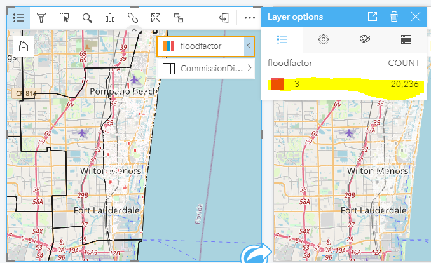This screenshot has height=263, width=431.
Task: Expand CommissionDi... layer options arrow
Action: 249,68
